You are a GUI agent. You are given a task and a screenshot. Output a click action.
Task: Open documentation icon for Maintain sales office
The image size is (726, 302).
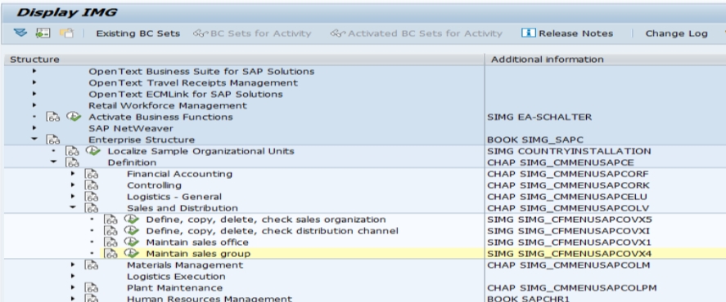110,242
